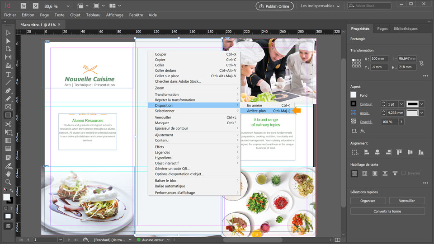Select the Note tool
This screenshot has width=434, height=244.
pos(8,158)
